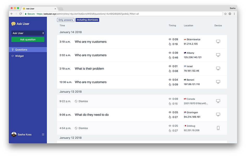Reload the page with refresh icon
246x156 pixels.
pos(21,14)
